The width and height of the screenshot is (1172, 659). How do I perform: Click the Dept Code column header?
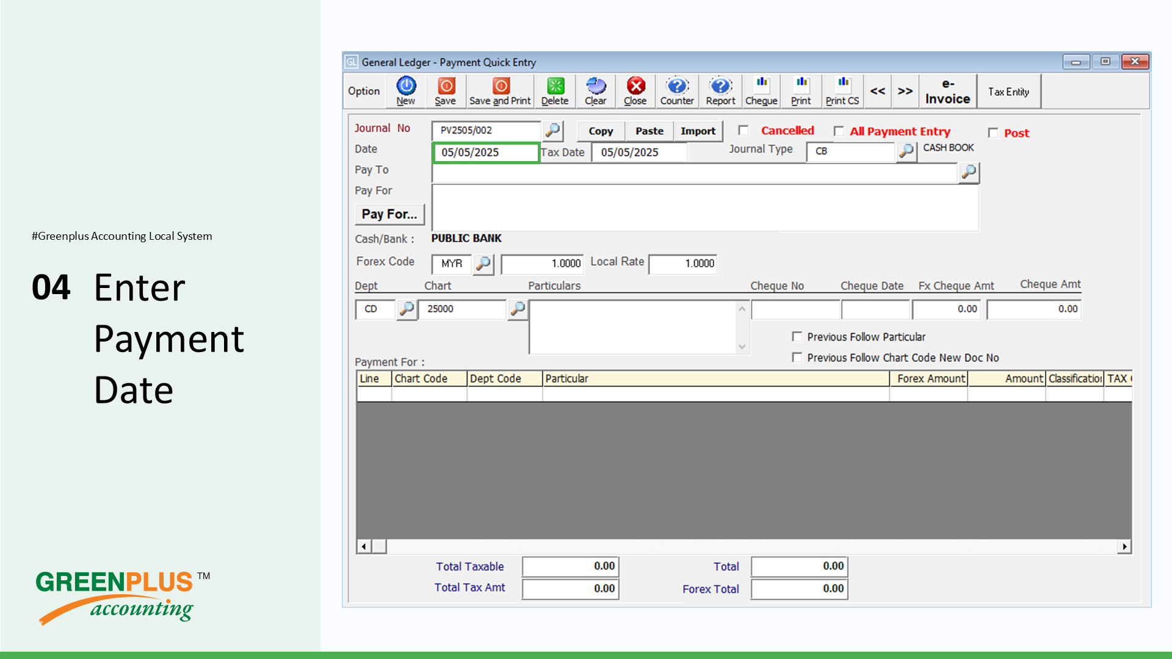pos(505,379)
